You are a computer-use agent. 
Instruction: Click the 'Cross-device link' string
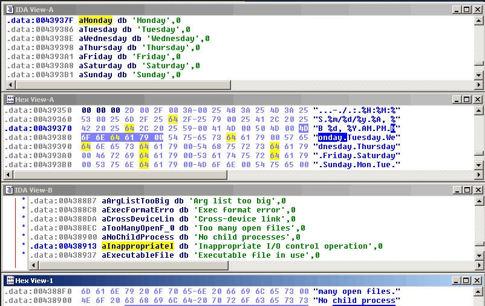click(x=239, y=219)
